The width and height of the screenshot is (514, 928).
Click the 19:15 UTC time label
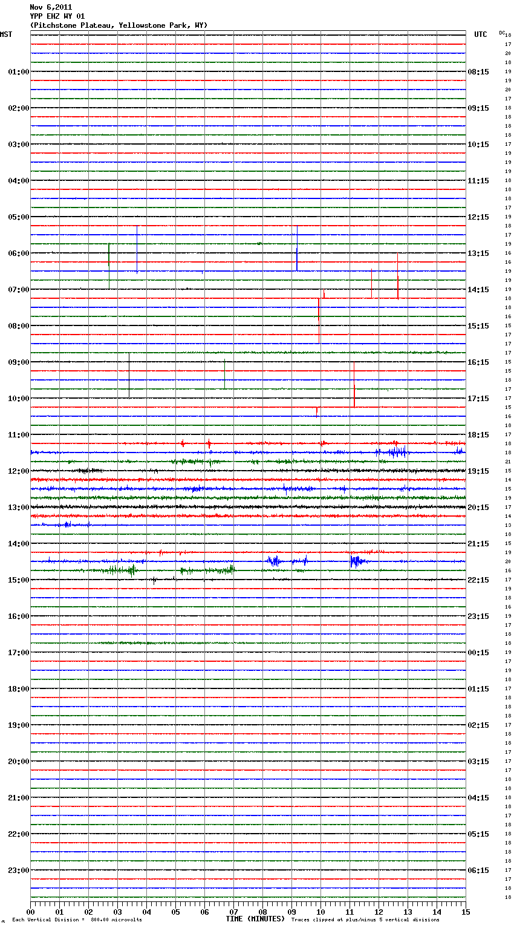pyautogui.click(x=478, y=471)
